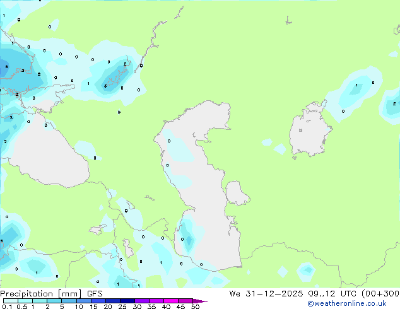Screen dimensions: 400x309
Task: Pick the 2–5 mm legend color box
Action: click(x=54, y=301)
